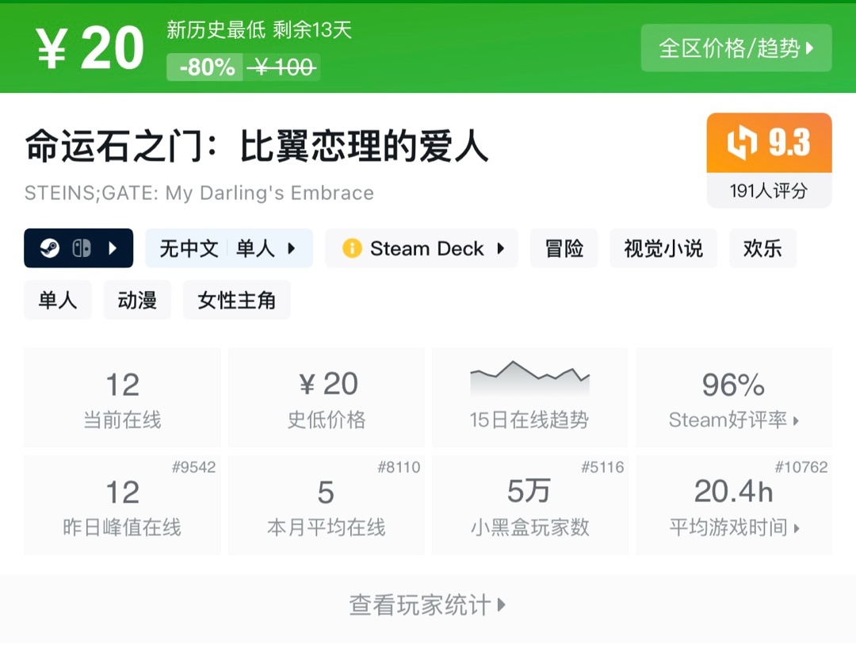Toggle the 动漫 tag

tap(137, 300)
